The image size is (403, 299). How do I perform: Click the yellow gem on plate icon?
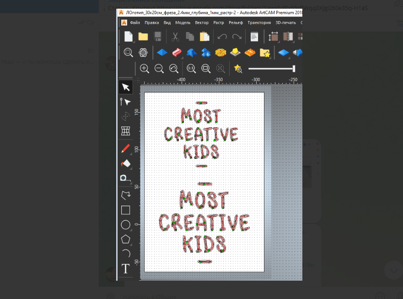tap(235, 53)
